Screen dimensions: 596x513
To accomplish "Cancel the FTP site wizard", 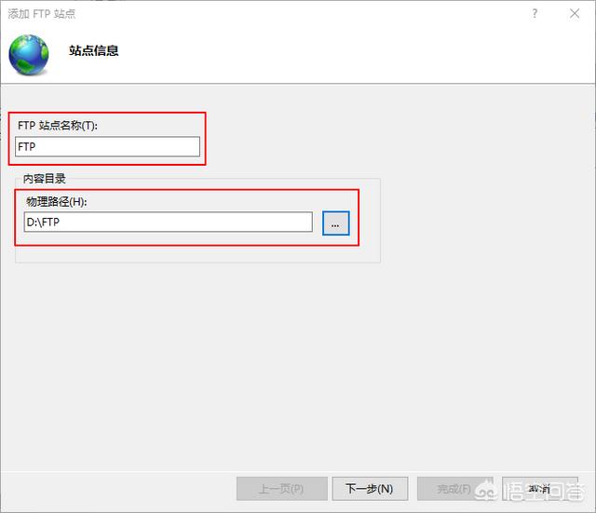I will click(540, 489).
